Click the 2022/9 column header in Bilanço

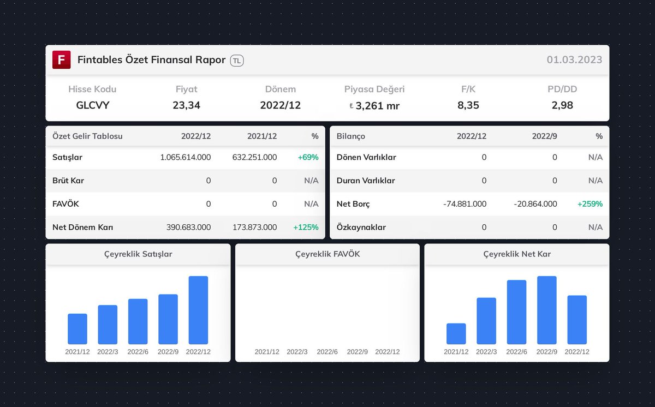545,136
